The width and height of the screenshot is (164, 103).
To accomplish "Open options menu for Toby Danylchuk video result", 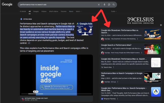I will (138, 39).
